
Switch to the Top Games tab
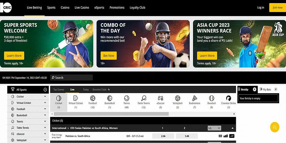click(x=59, y=90)
